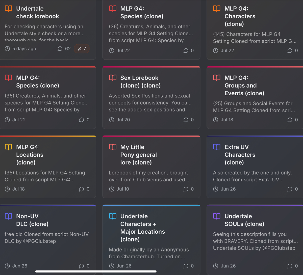Click comment icon on MLP G4: Locations (clone) card
Viewport: 303px width, 275px height.
tap(81, 189)
